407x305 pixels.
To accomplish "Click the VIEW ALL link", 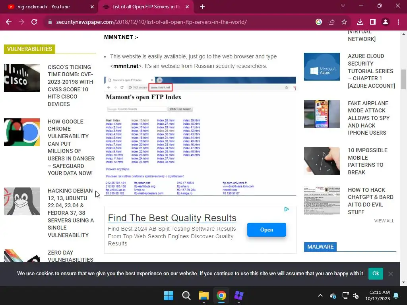I will pos(384,221).
